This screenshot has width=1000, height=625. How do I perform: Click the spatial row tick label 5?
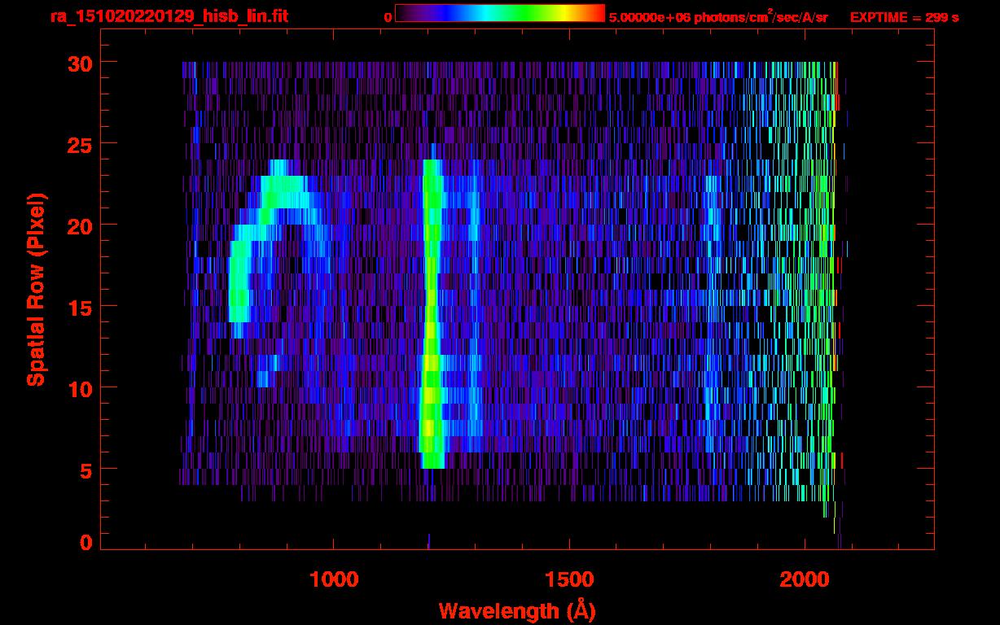[x=86, y=470]
